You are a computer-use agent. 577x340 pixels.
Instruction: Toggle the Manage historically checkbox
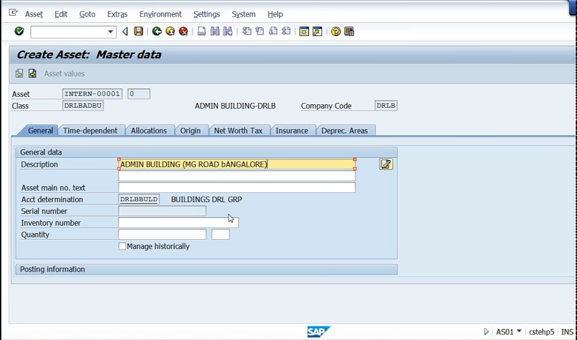click(122, 246)
